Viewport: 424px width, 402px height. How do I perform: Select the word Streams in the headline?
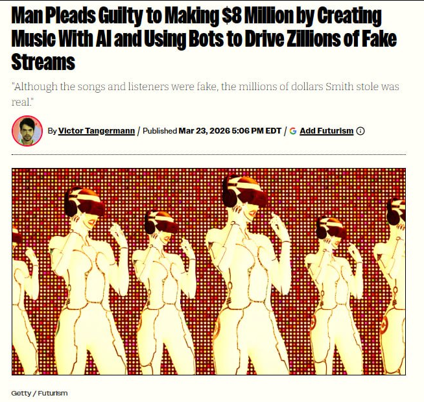[43, 62]
